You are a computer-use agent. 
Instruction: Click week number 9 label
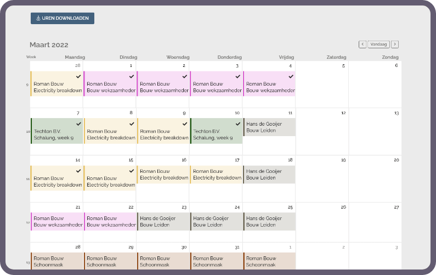click(x=27, y=85)
